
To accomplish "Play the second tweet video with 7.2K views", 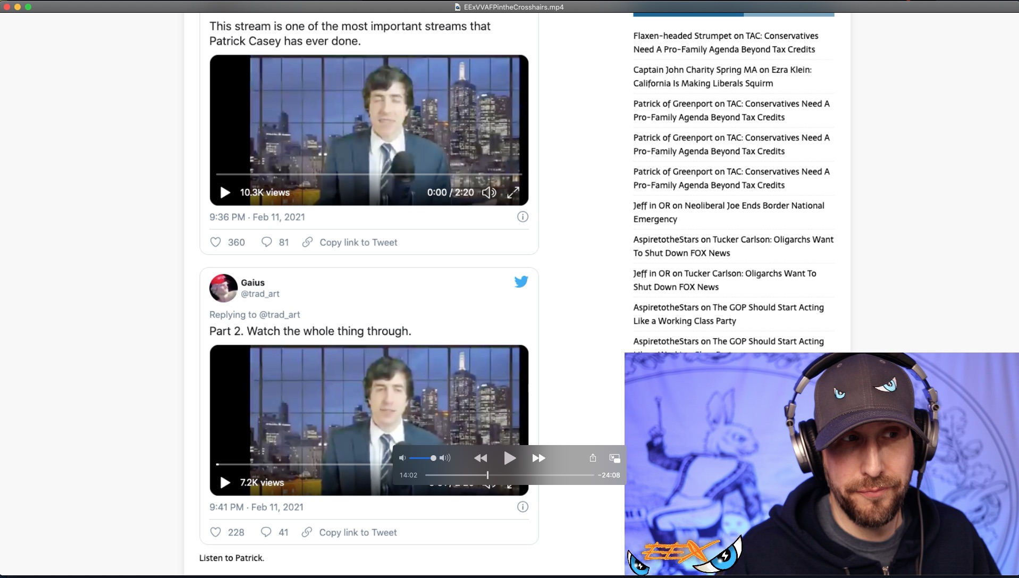I will pyautogui.click(x=225, y=482).
